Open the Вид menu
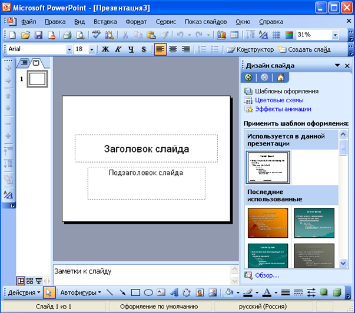This screenshot has height=313, width=355. (x=79, y=22)
